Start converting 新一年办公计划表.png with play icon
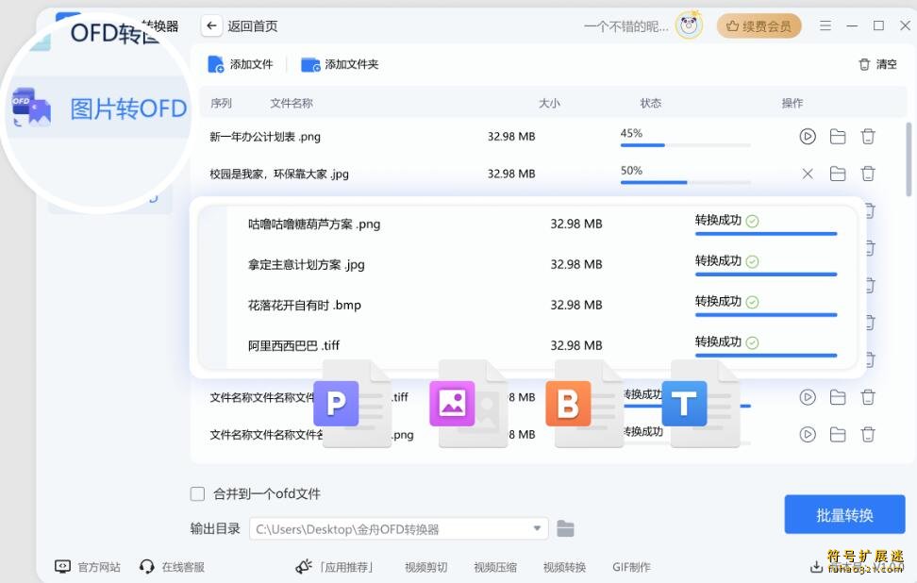This screenshot has height=583, width=917. click(807, 136)
